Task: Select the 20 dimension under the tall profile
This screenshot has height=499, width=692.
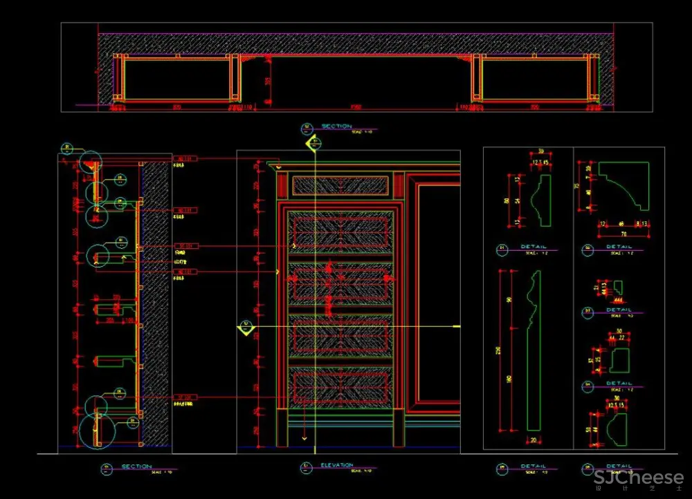Action: tap(534, 440)
